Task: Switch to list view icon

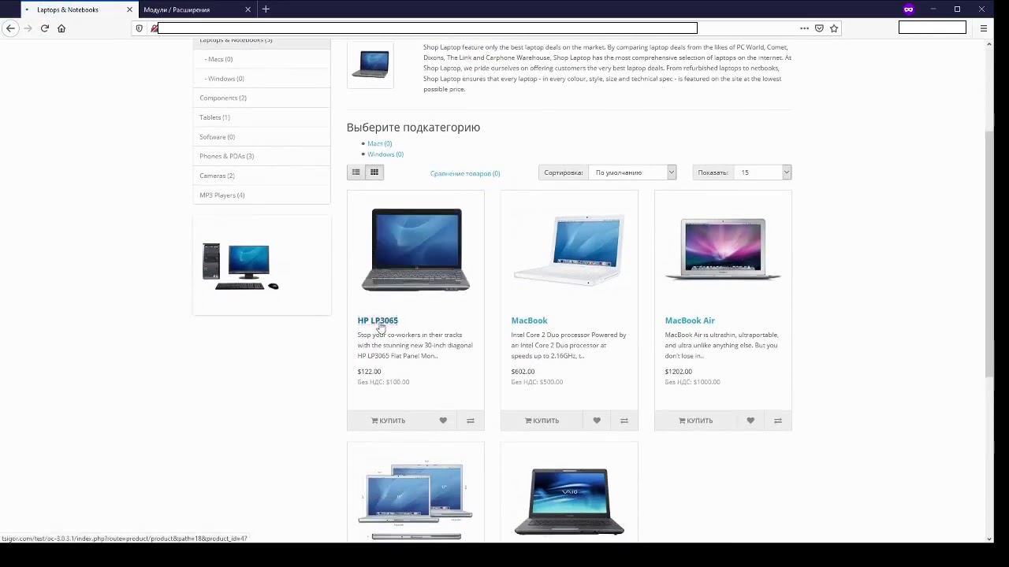Action: (x=356, y=172)
